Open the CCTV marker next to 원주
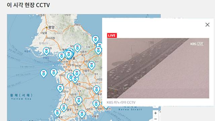This screenshot has height=121, width=215. [x=91, y=66]
